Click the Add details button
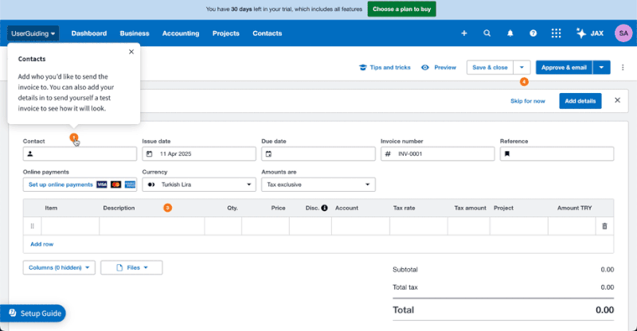This screenshot has width=637, height=331. (580, 101)
